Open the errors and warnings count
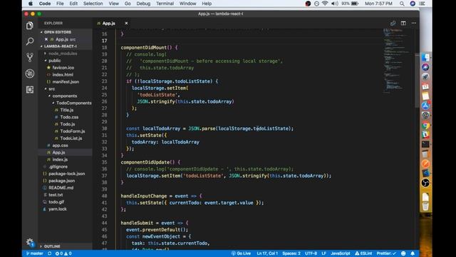 63,253
